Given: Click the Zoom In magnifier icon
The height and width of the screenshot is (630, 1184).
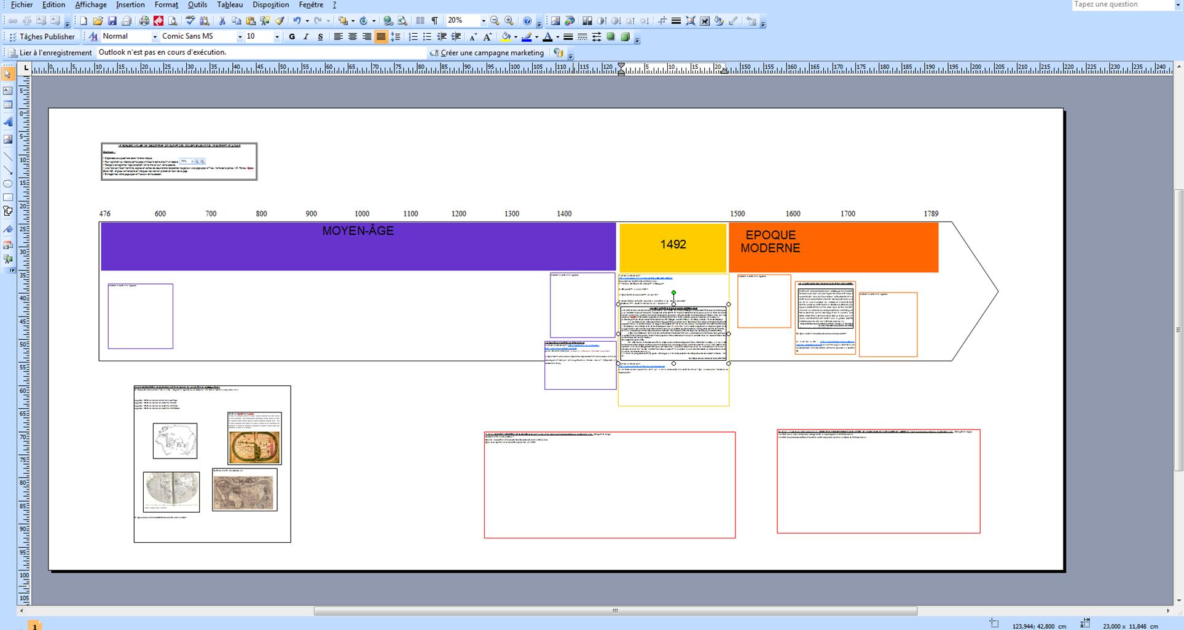Looking at the screenshot, I should [x=509, y=21].
